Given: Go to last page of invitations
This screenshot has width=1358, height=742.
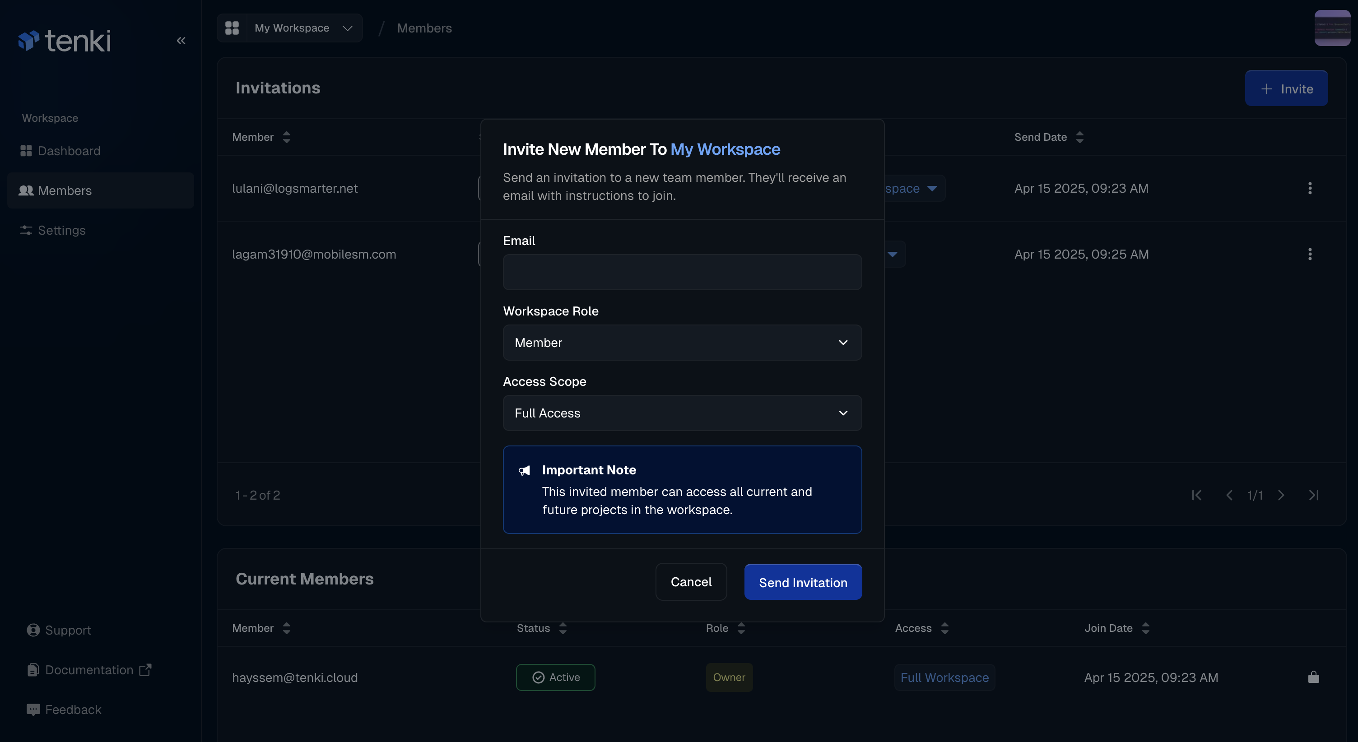Looking at the screenshot, I should (1313, 495).
